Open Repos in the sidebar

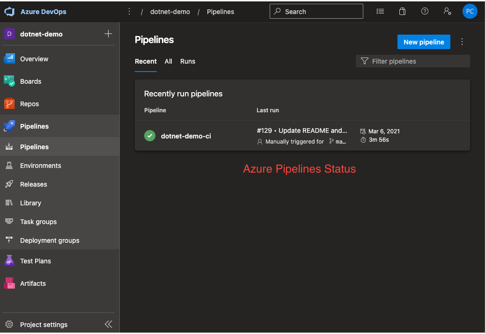tap(60, 104)
